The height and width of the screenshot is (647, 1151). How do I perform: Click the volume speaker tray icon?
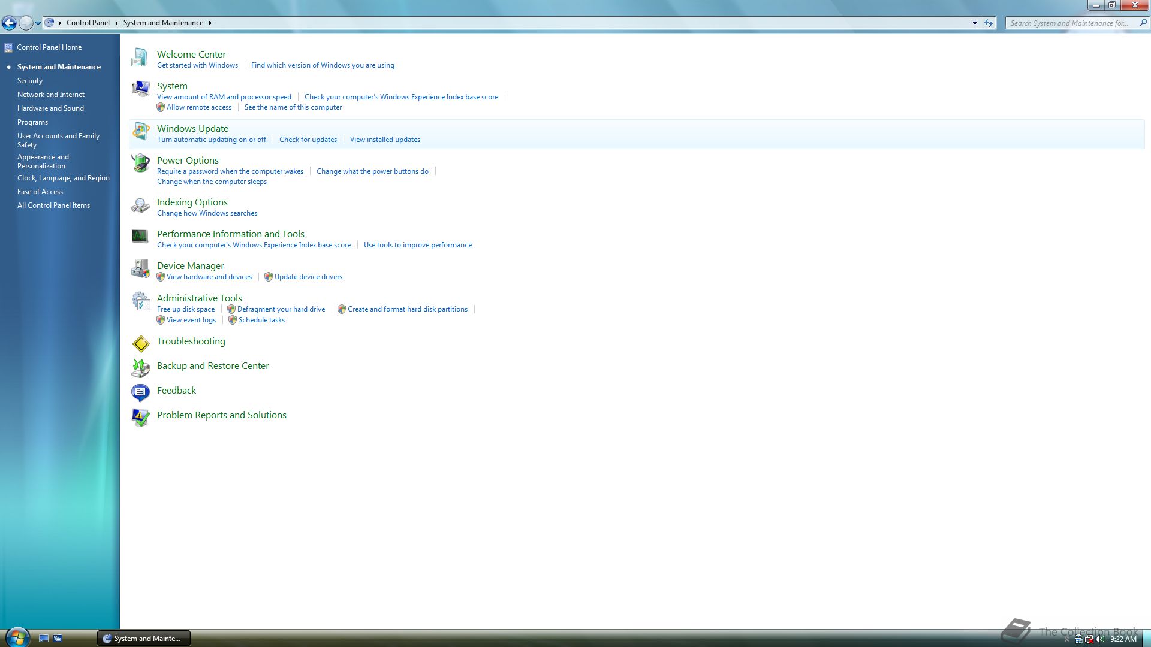click(1100, 639)
